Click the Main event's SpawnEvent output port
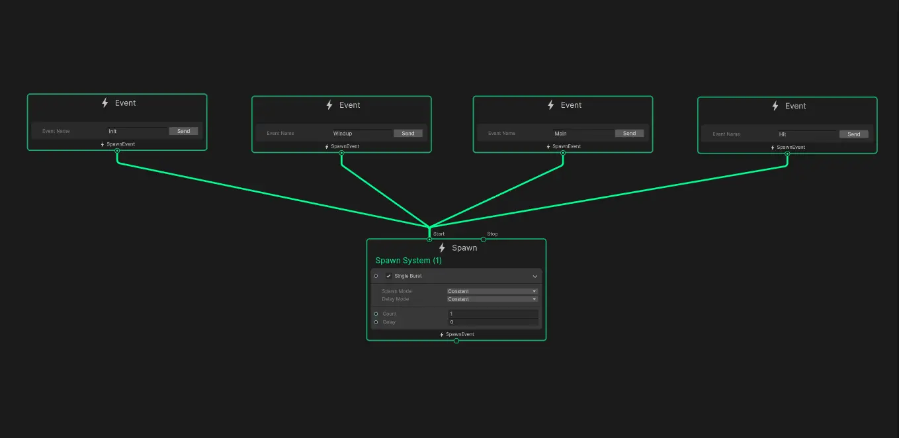 click(563, 153)
